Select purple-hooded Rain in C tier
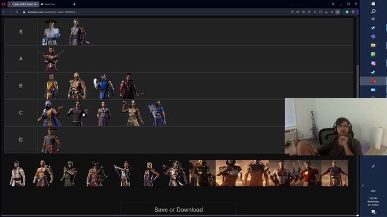The width and height of the screenshot is (387, 217). pos(50,113)
